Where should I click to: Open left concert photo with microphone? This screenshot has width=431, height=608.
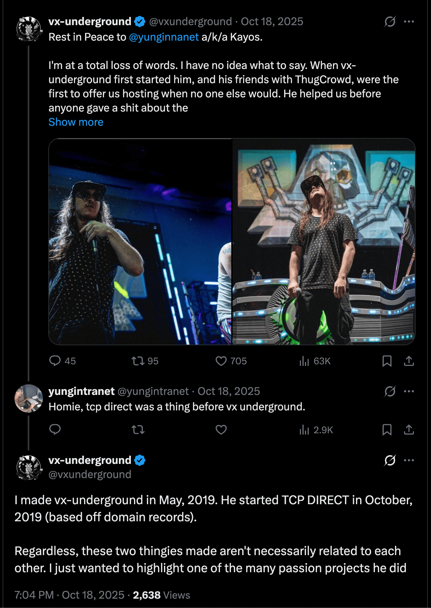coord(140,241)
